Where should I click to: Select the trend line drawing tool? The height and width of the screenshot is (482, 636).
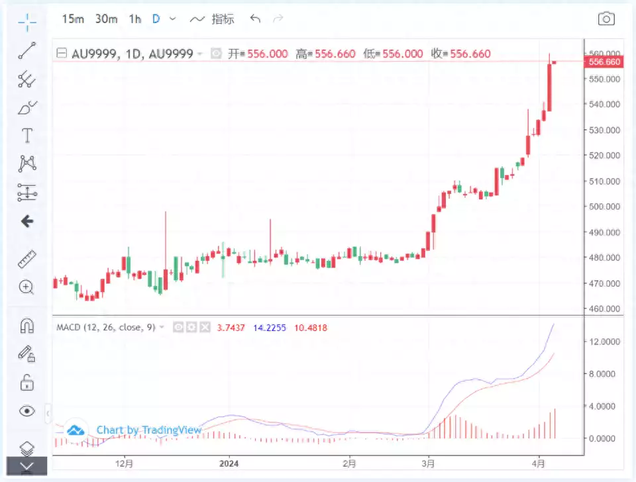click(x=27, y=51)
